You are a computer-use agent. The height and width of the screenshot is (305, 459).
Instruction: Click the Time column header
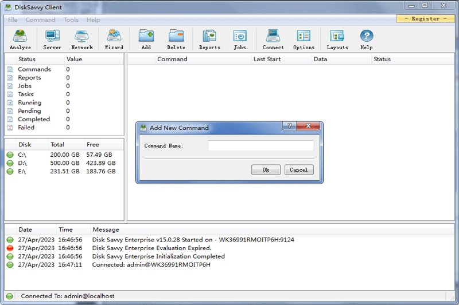point(73,229)
